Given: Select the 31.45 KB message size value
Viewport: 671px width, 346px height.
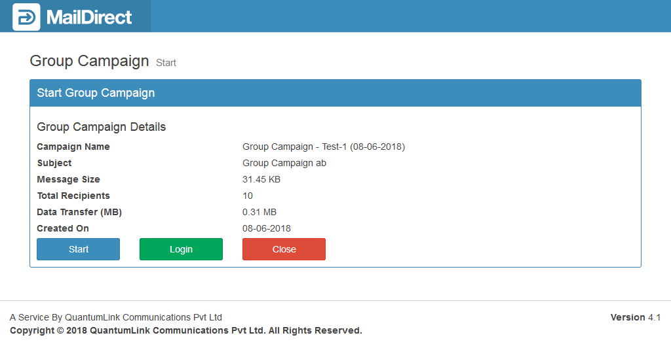Looking at the screenshot, I should [x=261, y=179].
